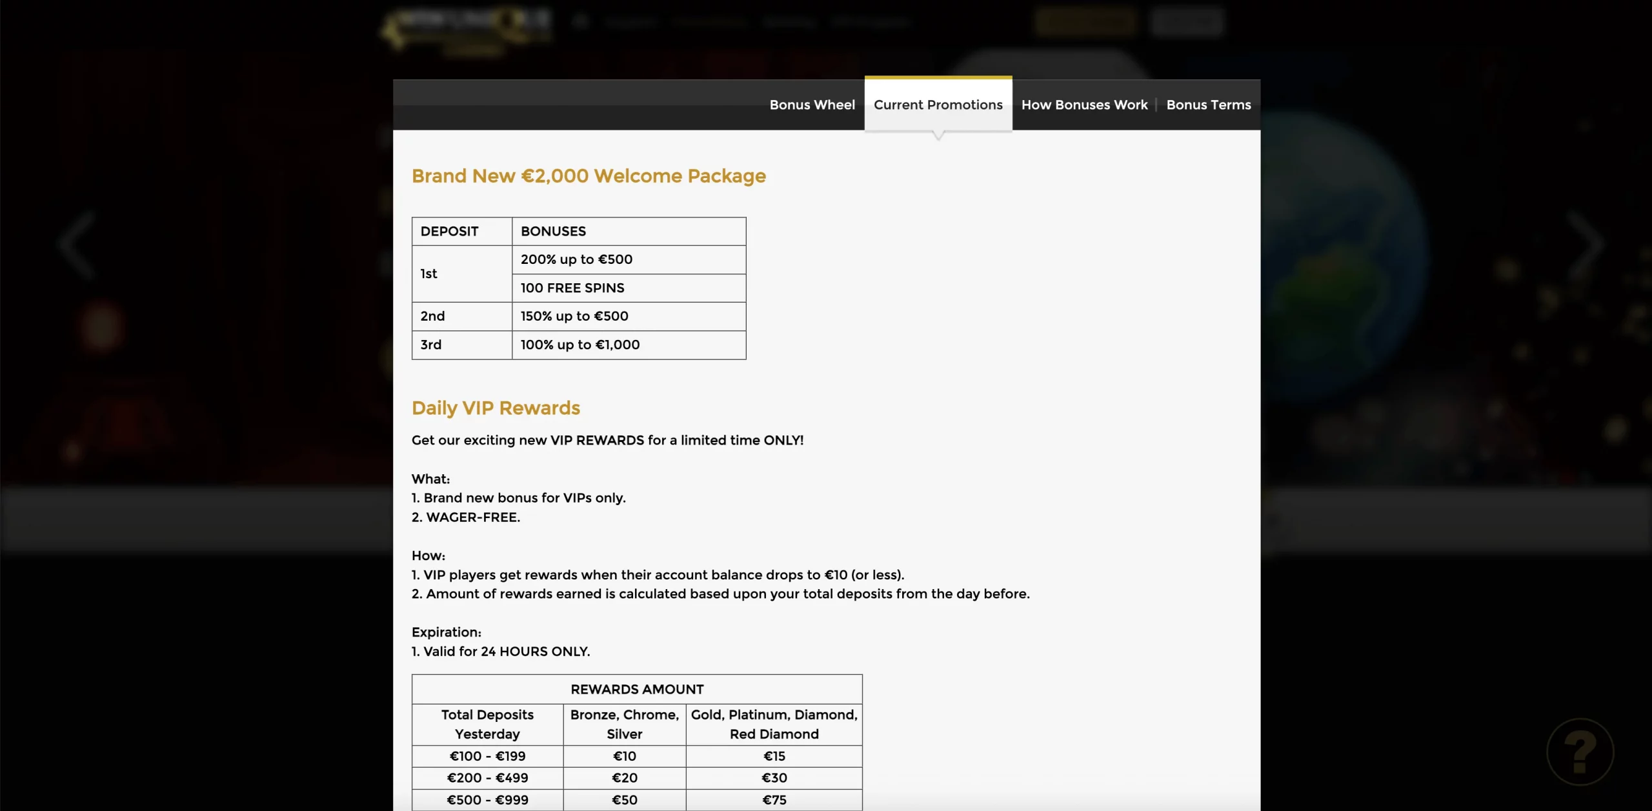This screenshot has height=811, width=1652.
Task: Click the €20 reward cell
Action: click(625, 778)
